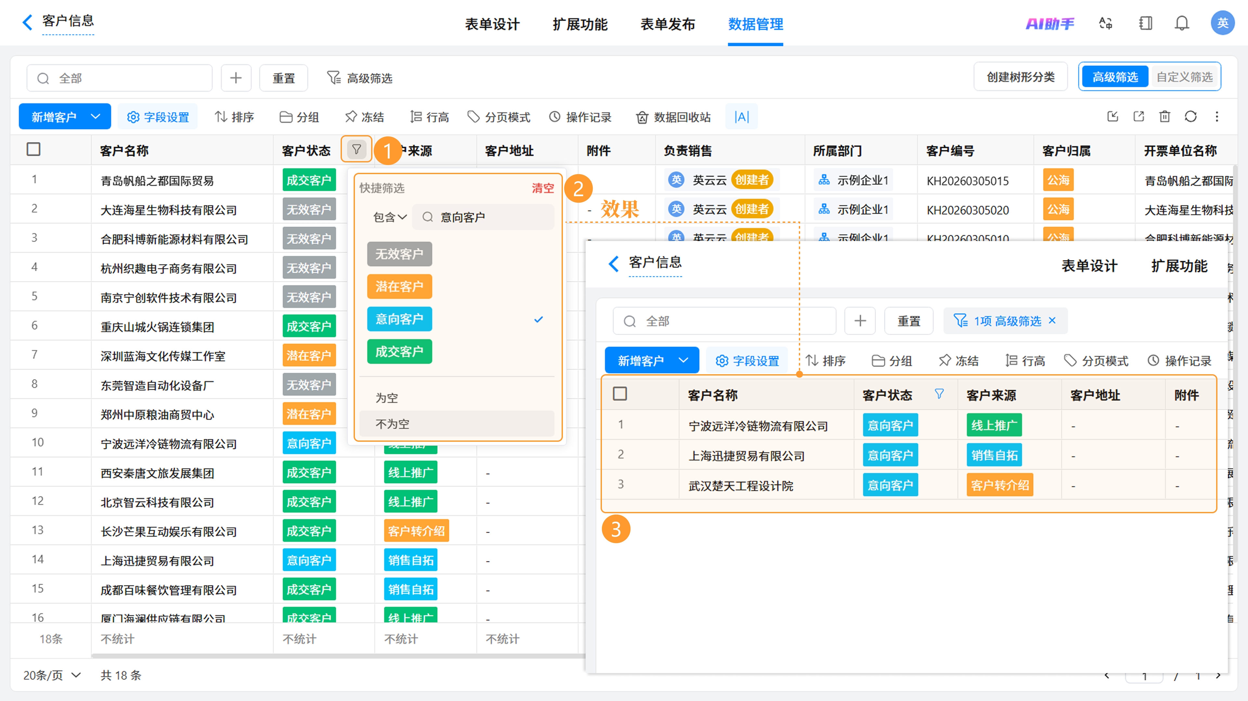Select 意向客户 option in quick filter

(x=399, y=319)
